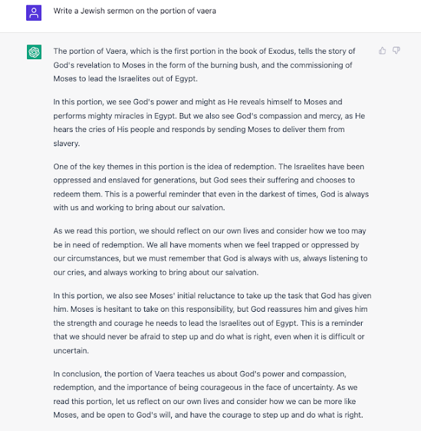Click the paragraph about Moses' initial reluctance
421x431 pixels.
click(212, 323)
